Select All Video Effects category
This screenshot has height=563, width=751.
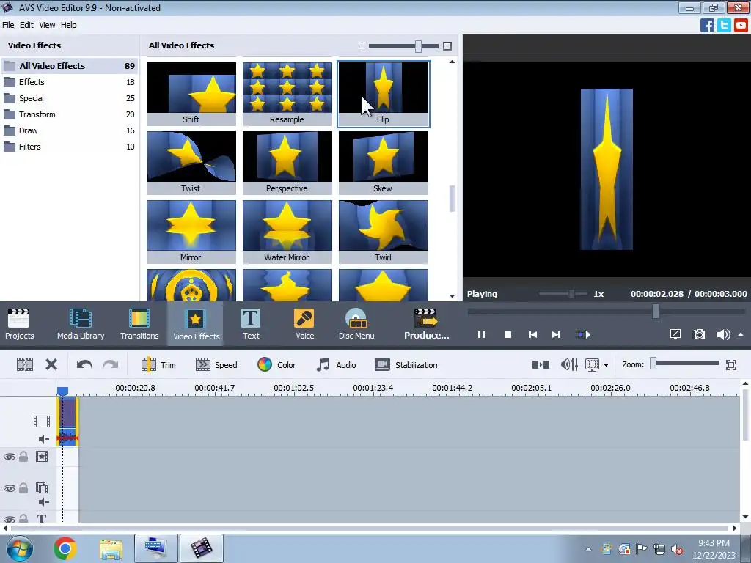[x=70, y=65]
